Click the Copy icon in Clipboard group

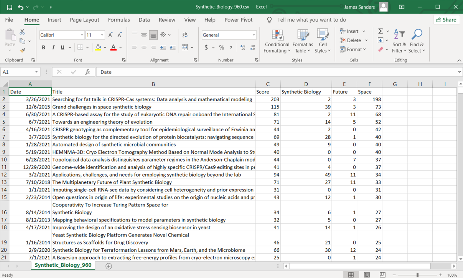pos(22,41)
